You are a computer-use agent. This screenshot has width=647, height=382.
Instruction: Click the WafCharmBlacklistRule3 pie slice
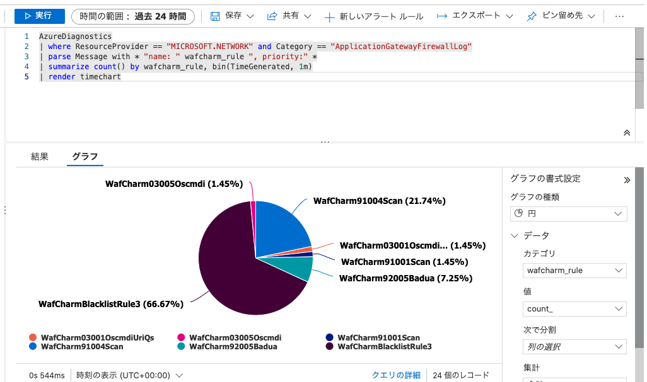(x=235, y=272)
